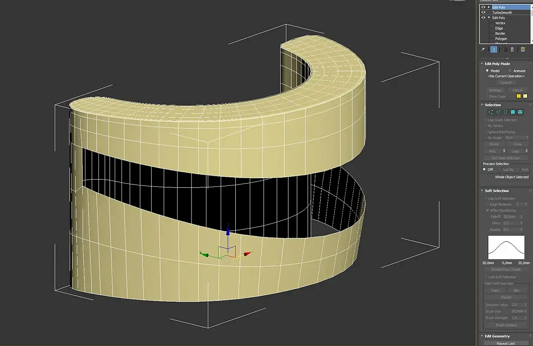Click the soft selection falloff curve graph
Image resolution: width=533 pixels, height=346 pixels.
(506, 247)
